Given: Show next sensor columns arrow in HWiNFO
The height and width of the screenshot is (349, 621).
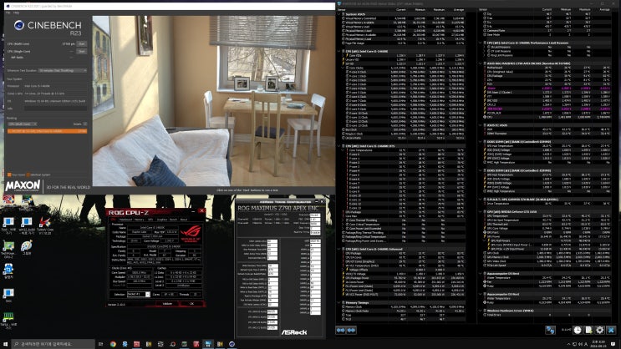Looking at the screenshot, I should (x=351, y=330).
